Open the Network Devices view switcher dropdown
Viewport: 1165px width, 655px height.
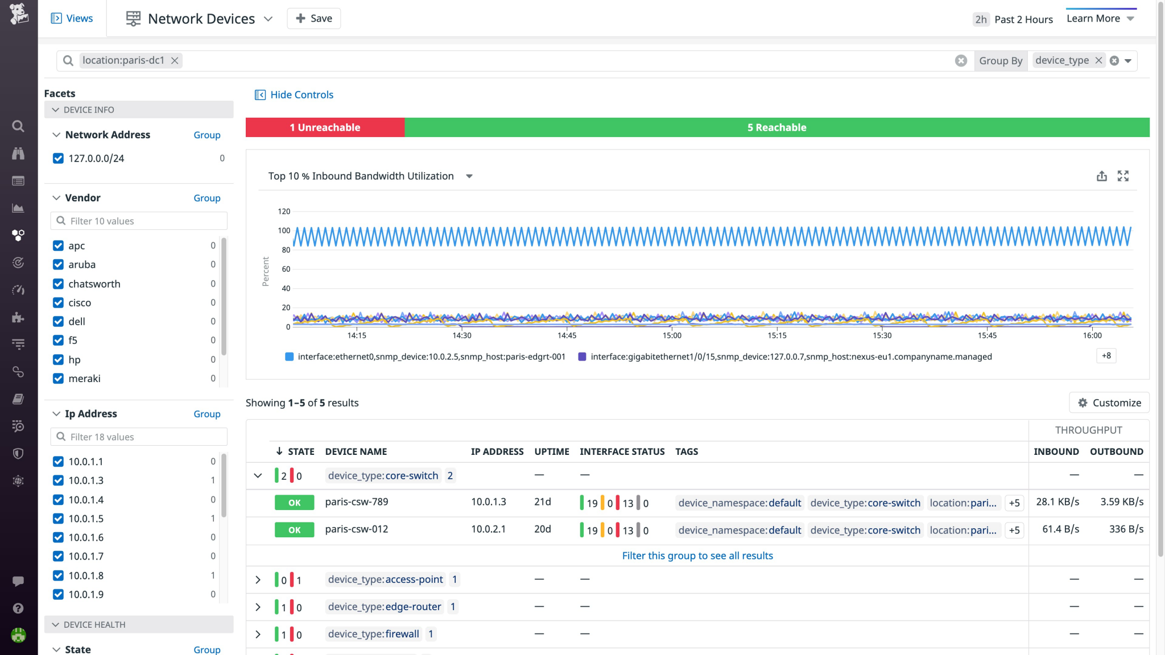[x=268, y=19]
